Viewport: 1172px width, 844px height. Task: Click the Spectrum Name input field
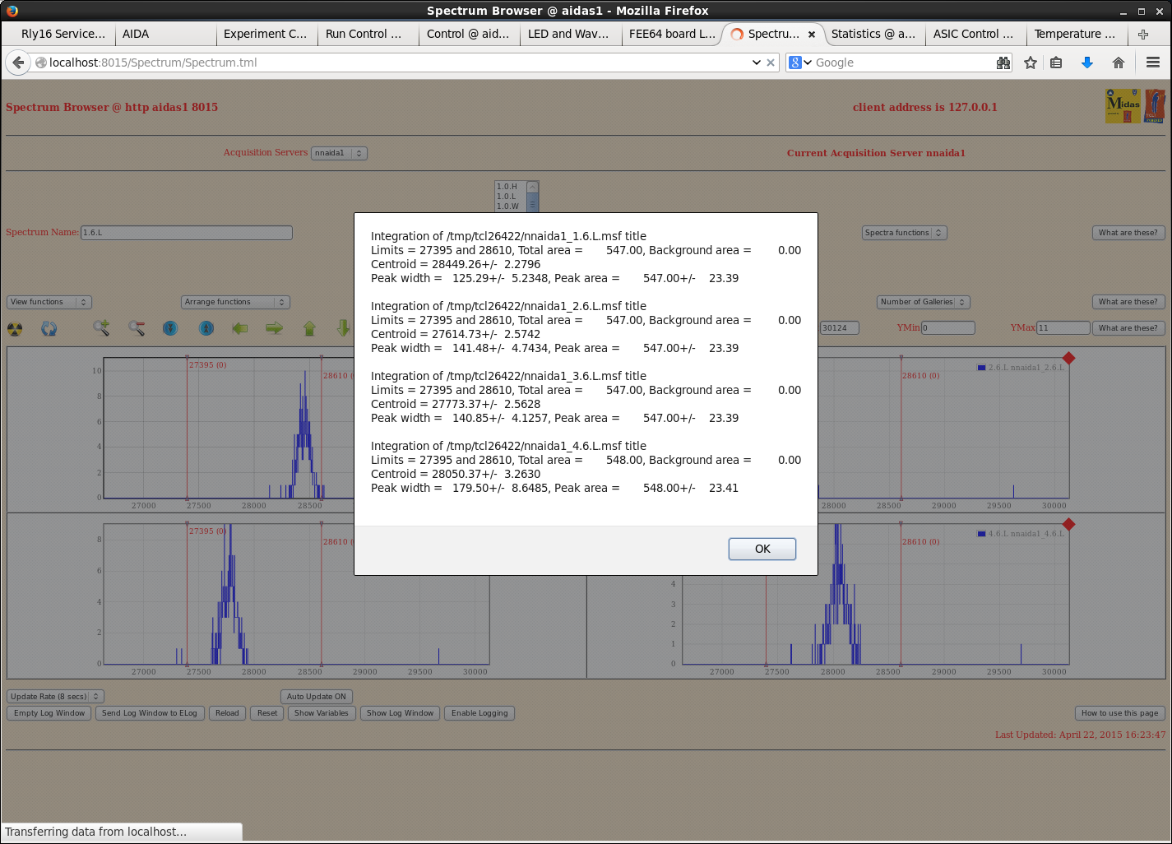point(187,233)
